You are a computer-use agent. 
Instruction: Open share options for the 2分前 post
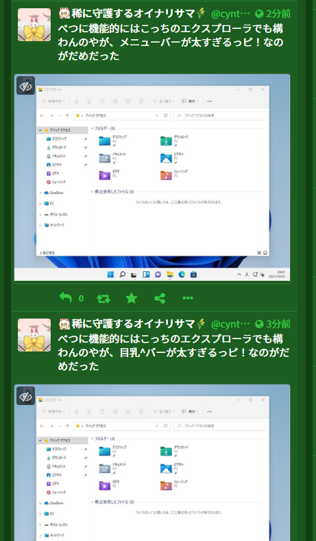(x=160, y=298)
